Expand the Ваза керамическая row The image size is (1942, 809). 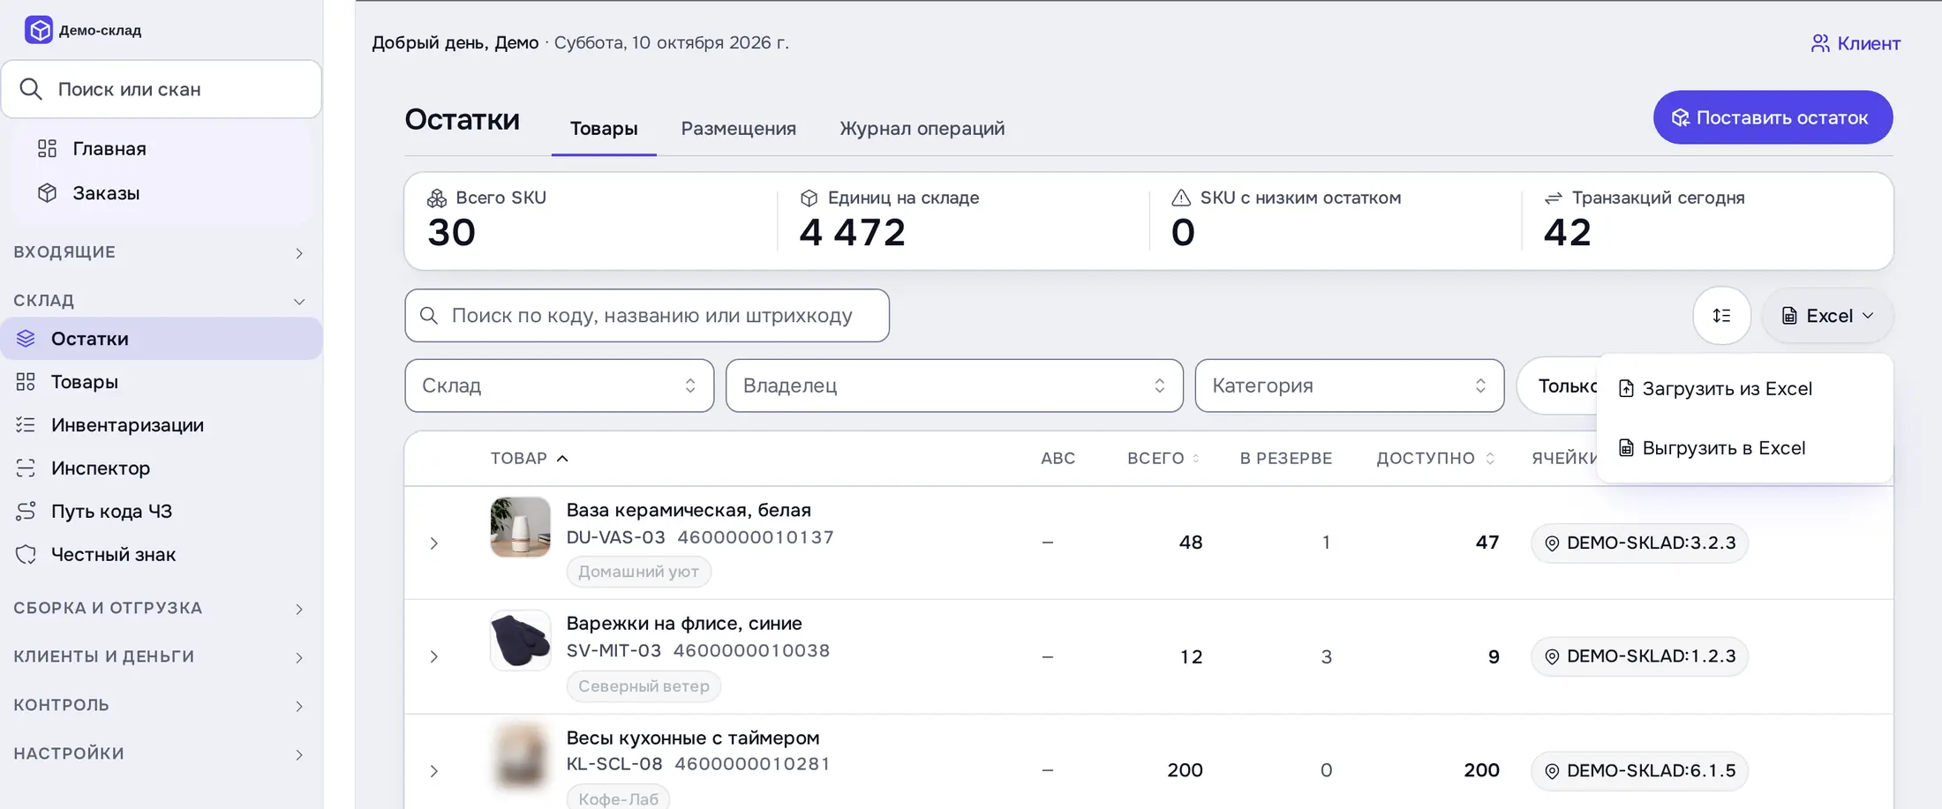(433, 543)
